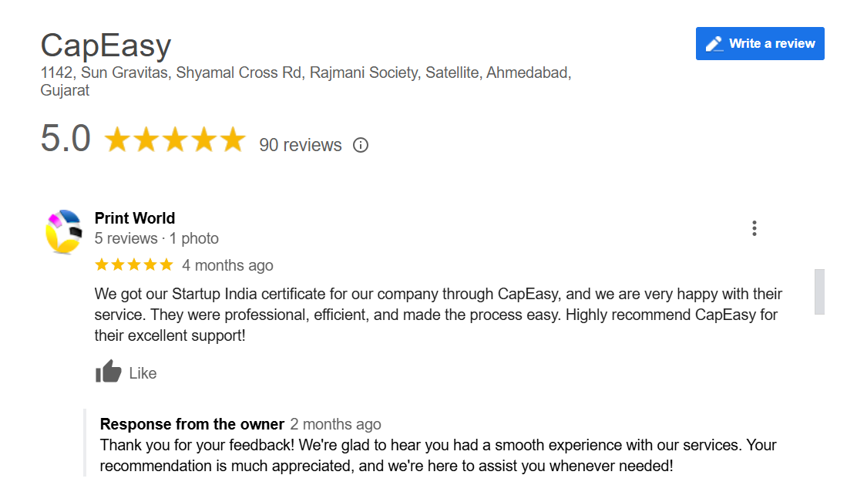Click the Sun Gravitas address text

[306, 81]
